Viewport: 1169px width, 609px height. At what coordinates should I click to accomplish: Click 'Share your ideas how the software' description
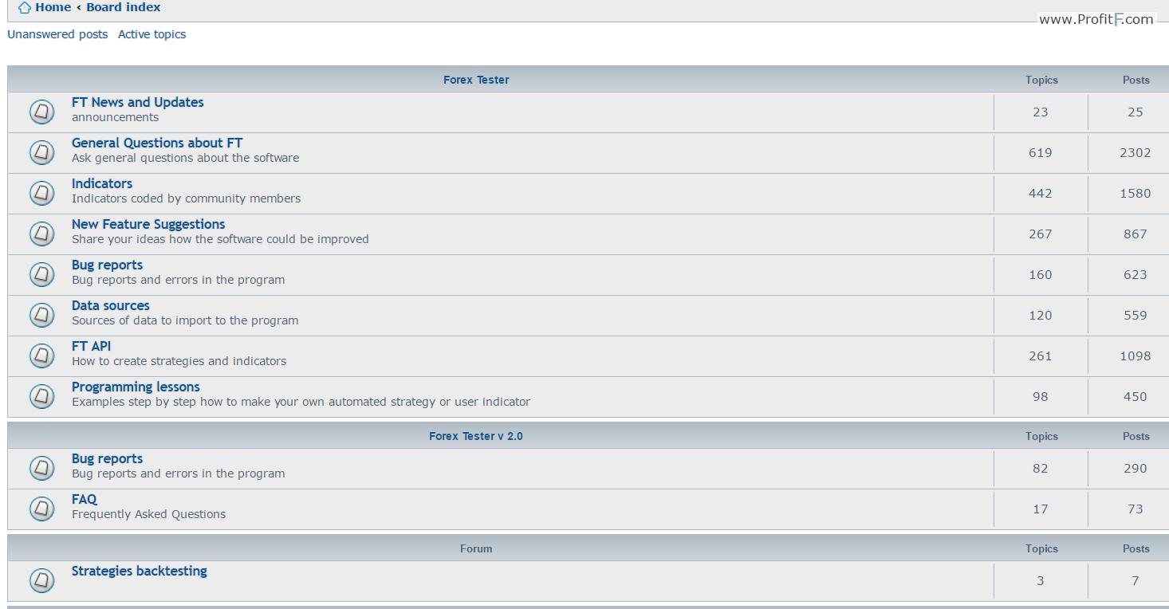click(x=220, y=239)
